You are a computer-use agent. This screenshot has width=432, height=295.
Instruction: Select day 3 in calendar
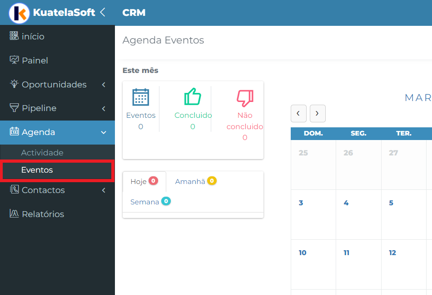pyautogui.click(x=313, y=214)
